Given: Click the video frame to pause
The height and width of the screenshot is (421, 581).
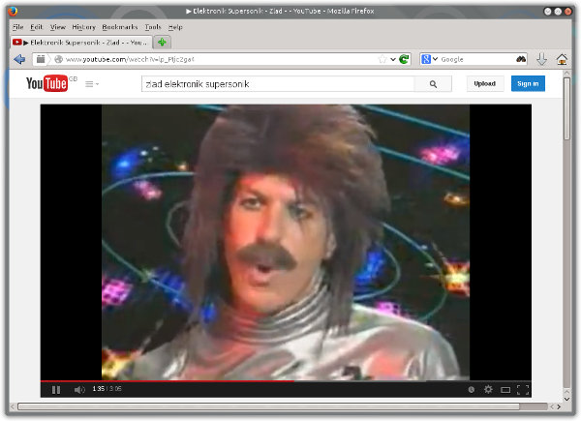Looking at the screenshot, I should pos(286,242).
